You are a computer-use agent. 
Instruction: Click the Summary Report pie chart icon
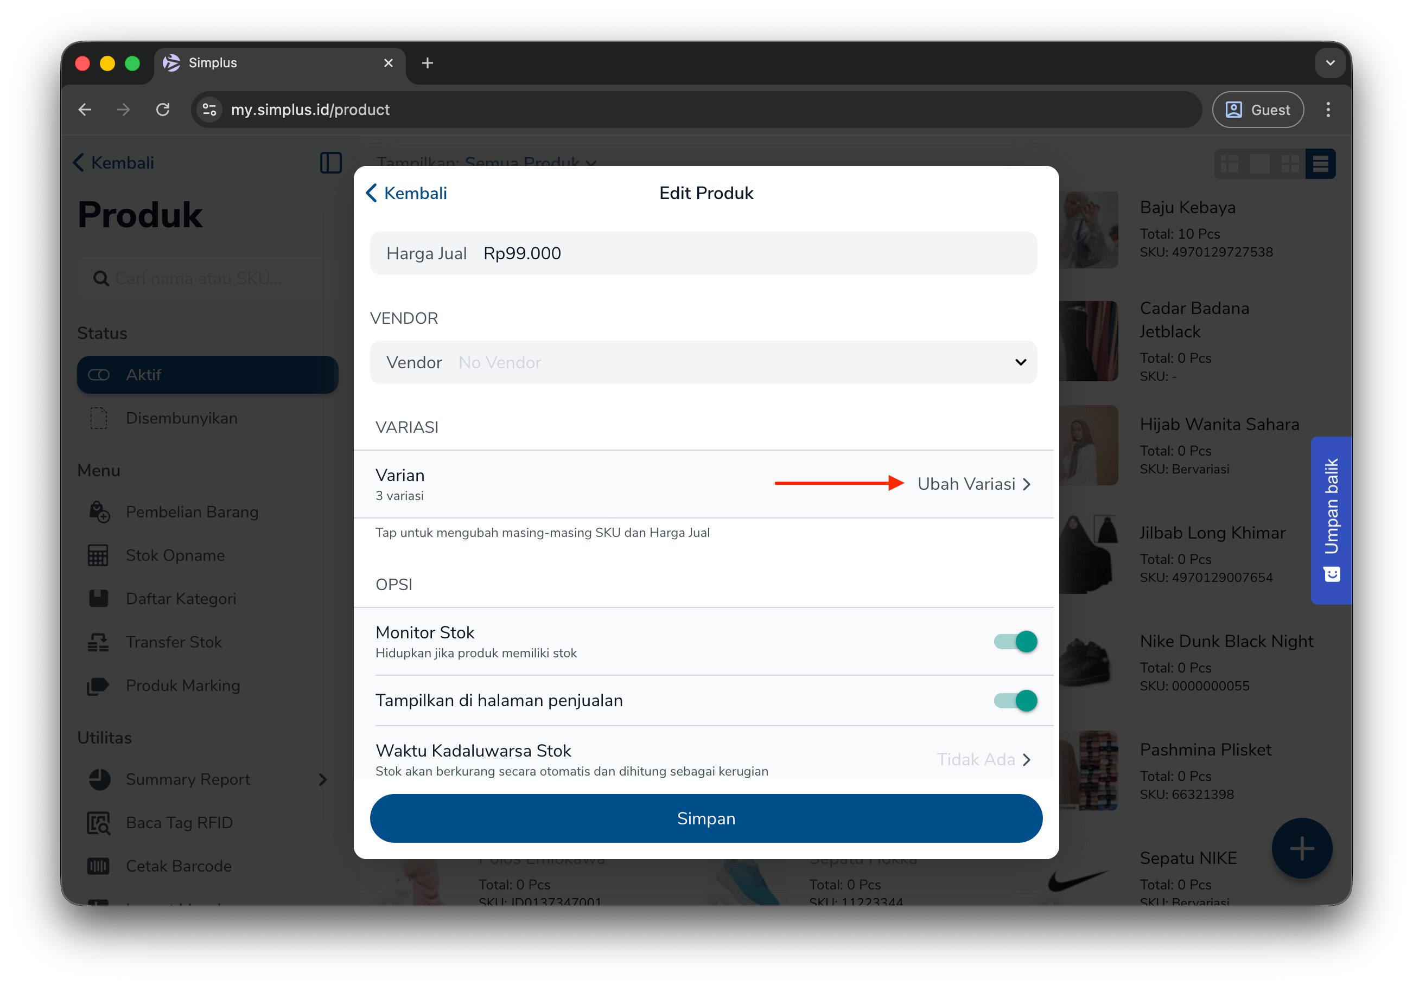pyautogui.click(x=99, y=779)
